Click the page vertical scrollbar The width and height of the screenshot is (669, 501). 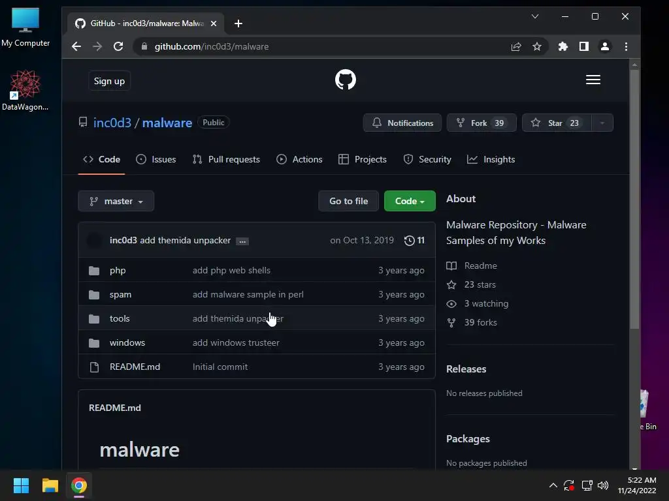coord(634,200)
